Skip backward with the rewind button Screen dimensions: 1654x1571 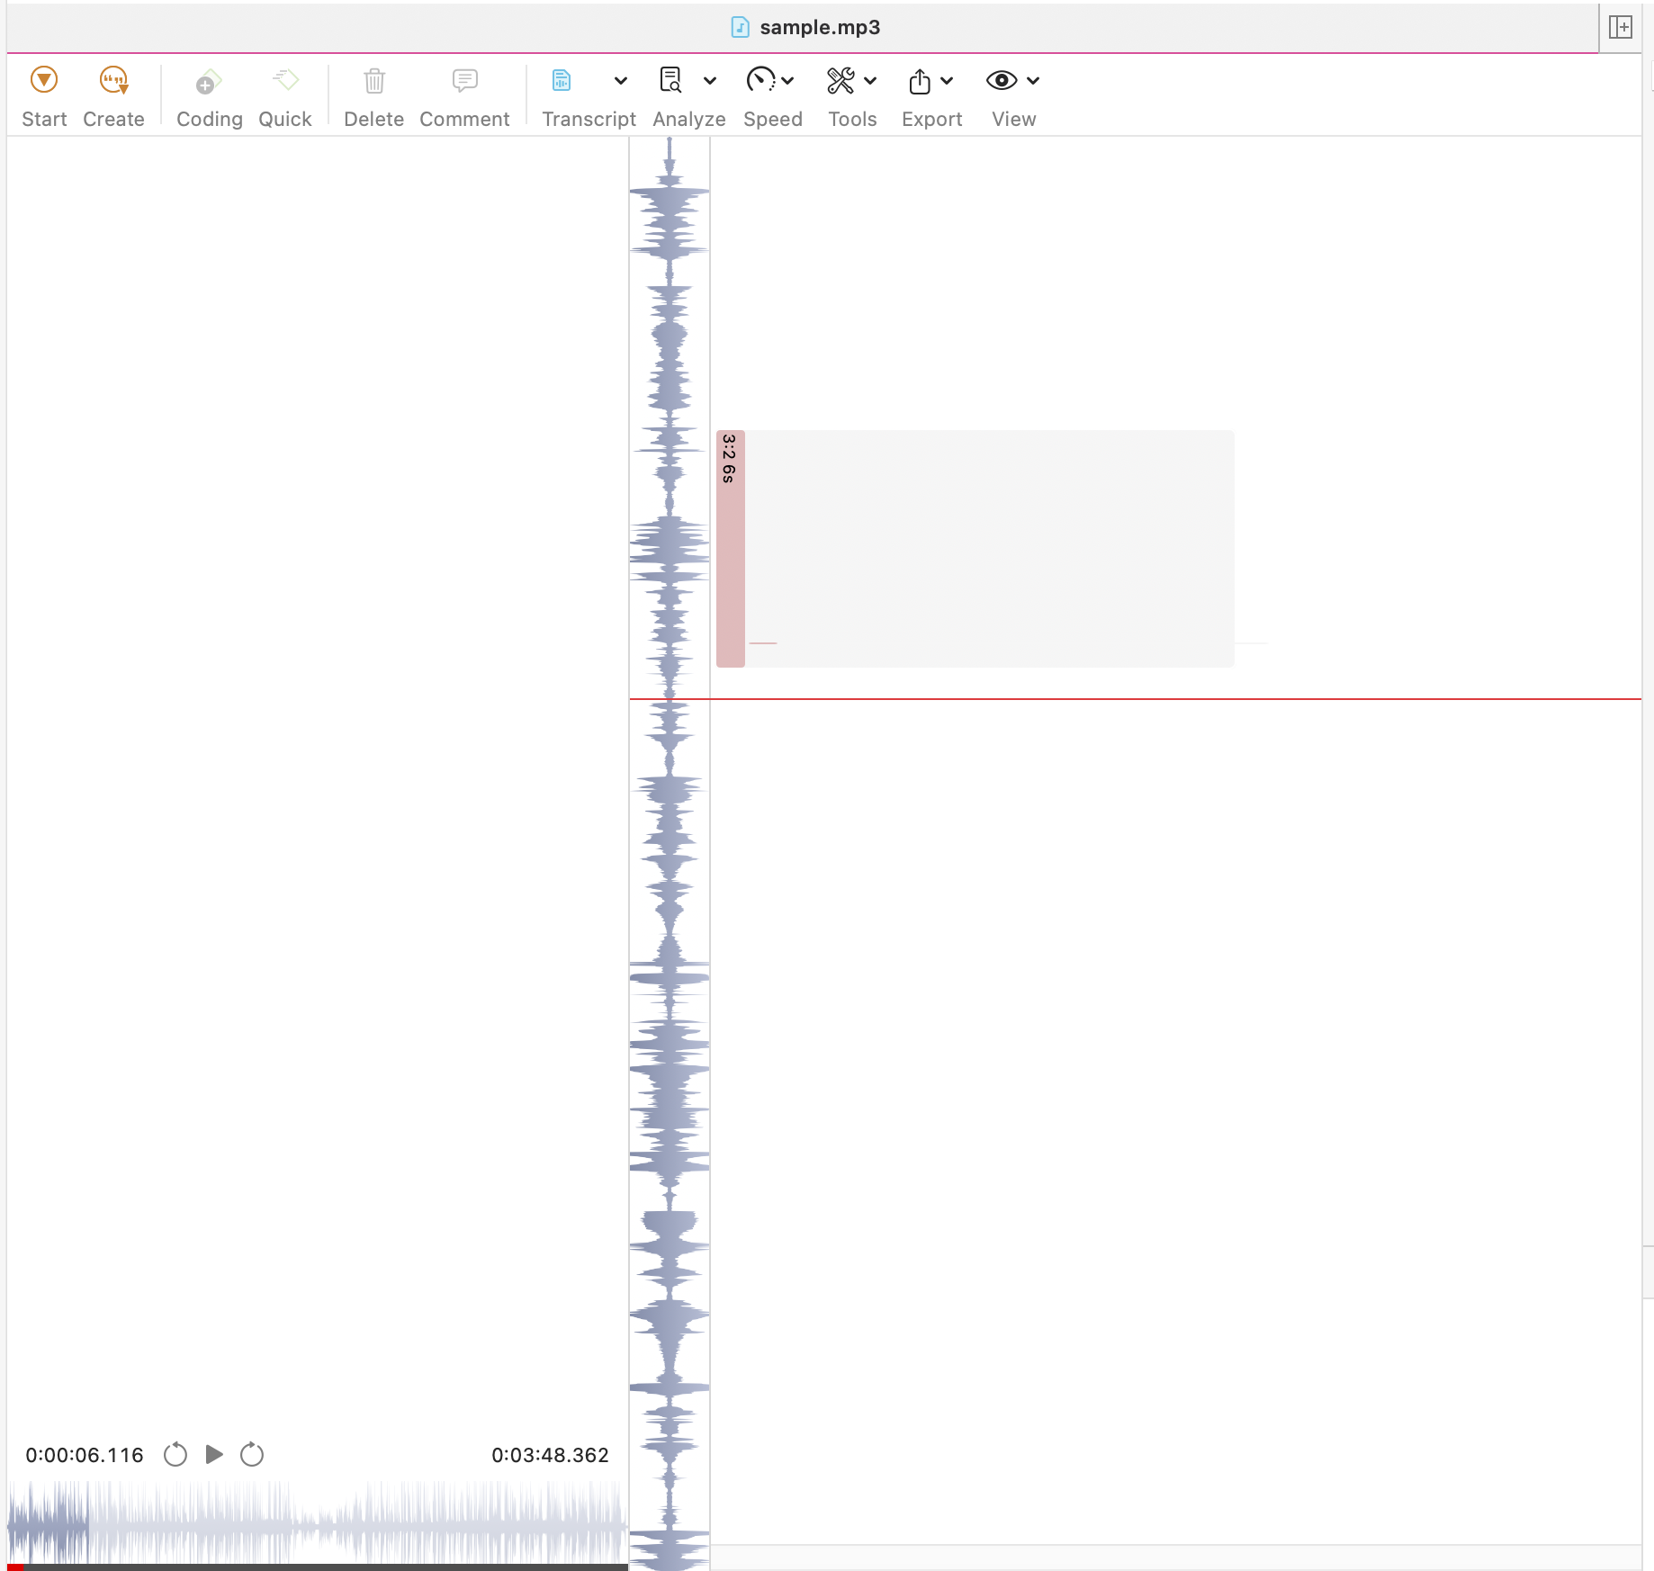click(175, 1454)
